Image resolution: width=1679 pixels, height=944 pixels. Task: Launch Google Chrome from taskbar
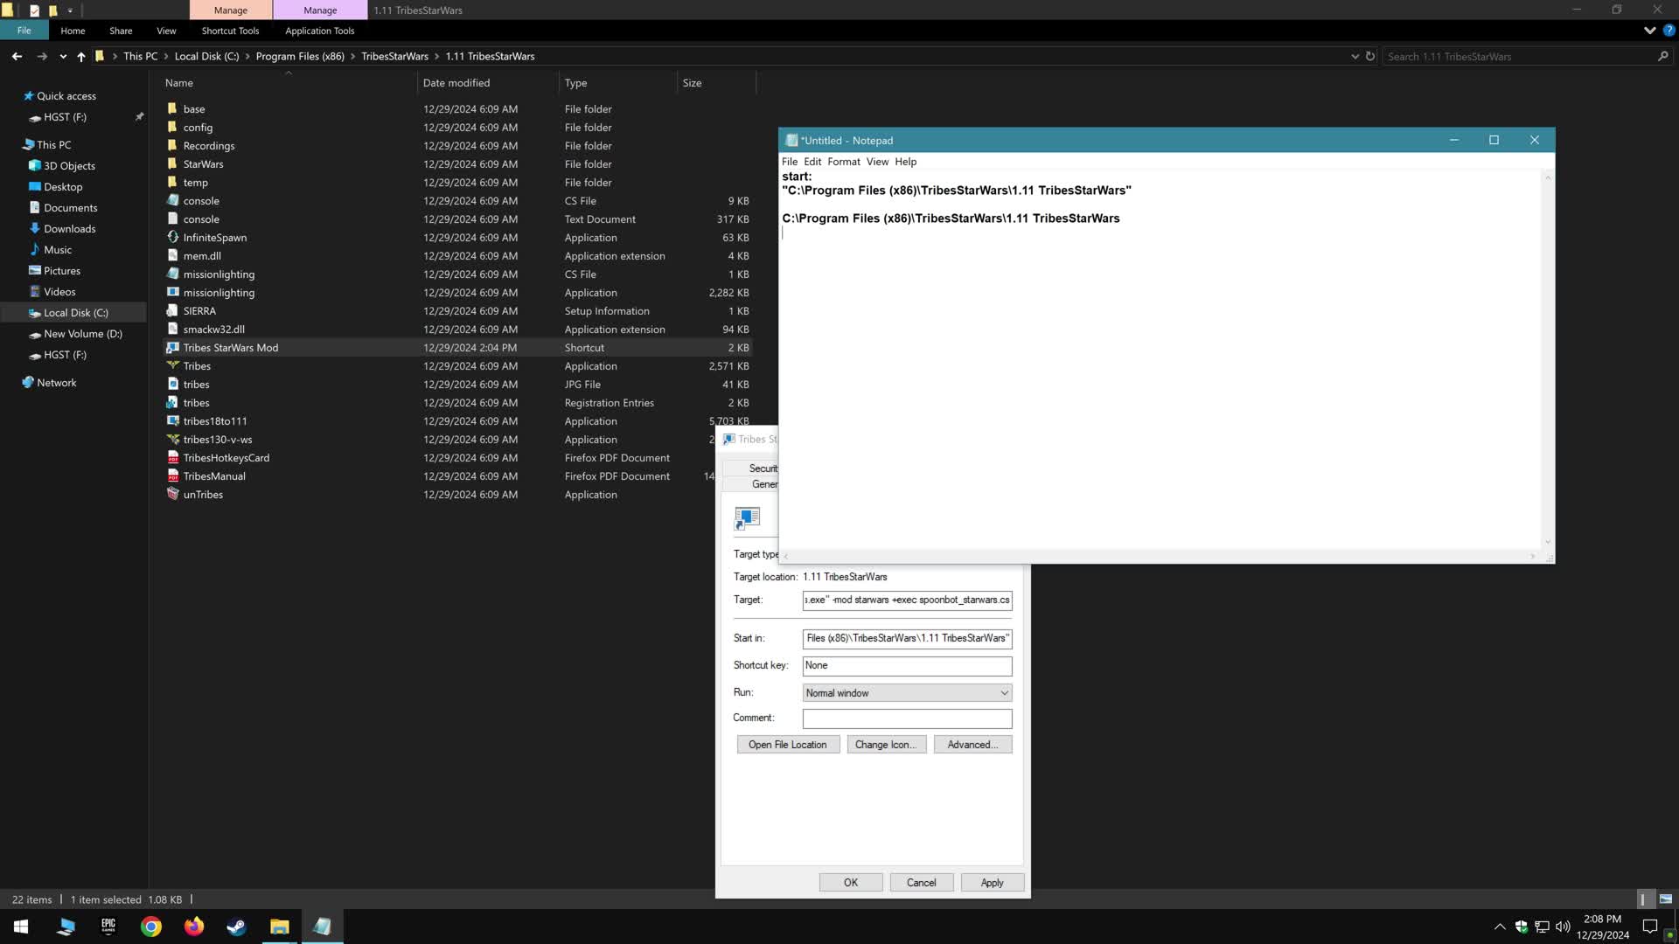[x=151, y=927]
